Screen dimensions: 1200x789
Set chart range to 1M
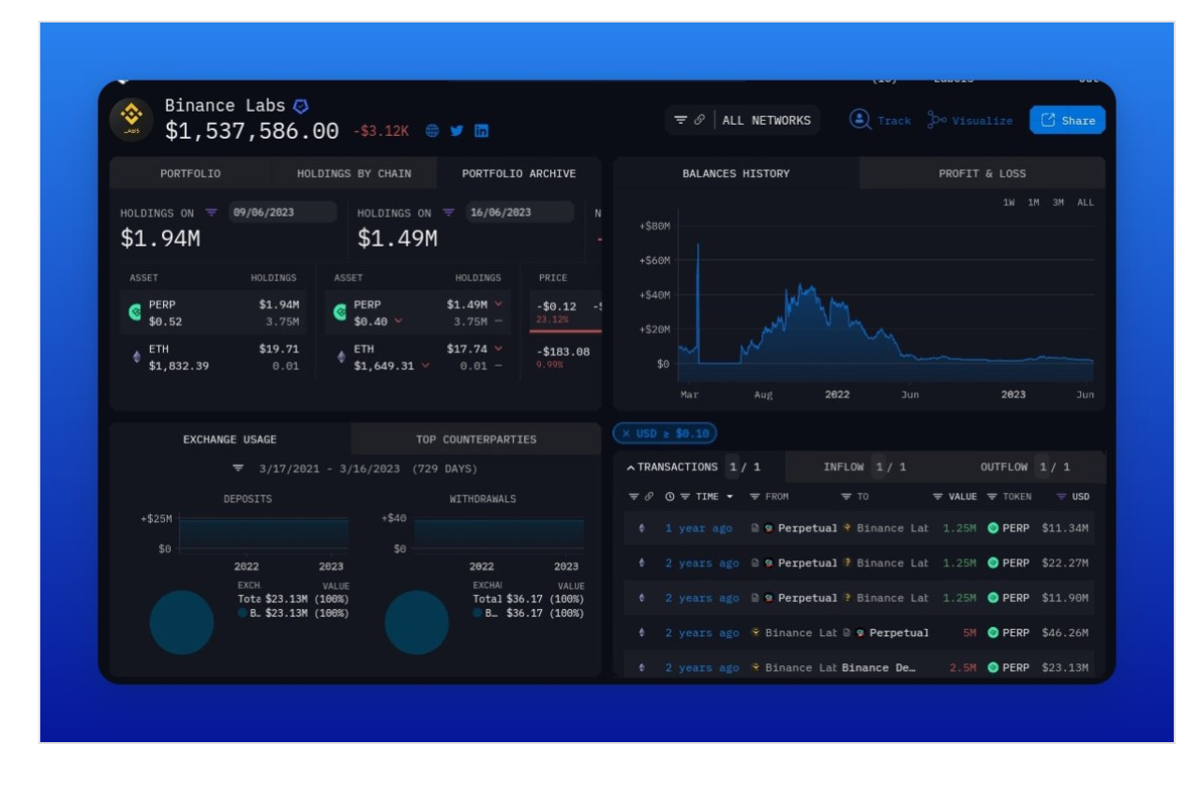click(x=1034, y=202)
